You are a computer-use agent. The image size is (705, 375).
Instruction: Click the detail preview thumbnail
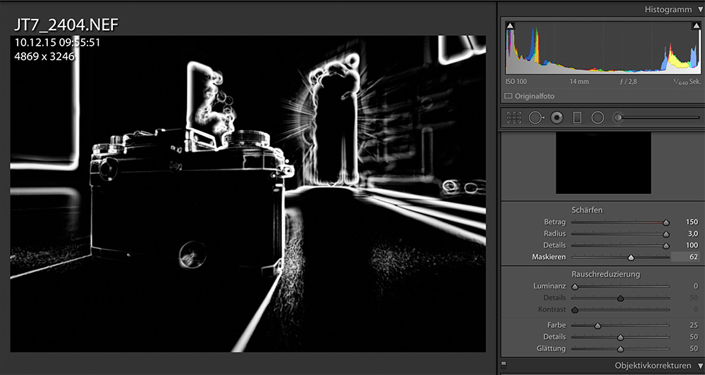pyautogui.click(x=603, y=163)
